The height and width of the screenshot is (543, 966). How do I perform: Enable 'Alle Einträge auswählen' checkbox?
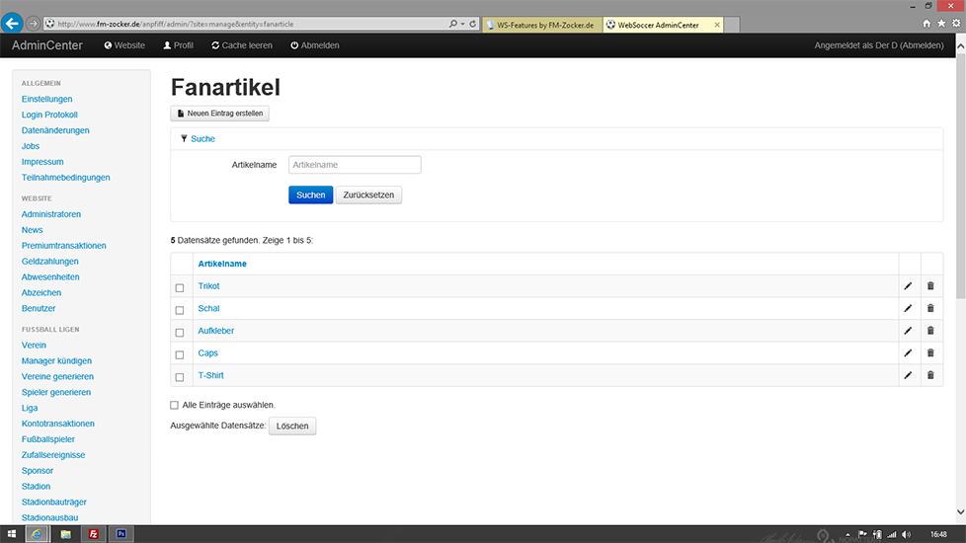click(x=175, y=405)
